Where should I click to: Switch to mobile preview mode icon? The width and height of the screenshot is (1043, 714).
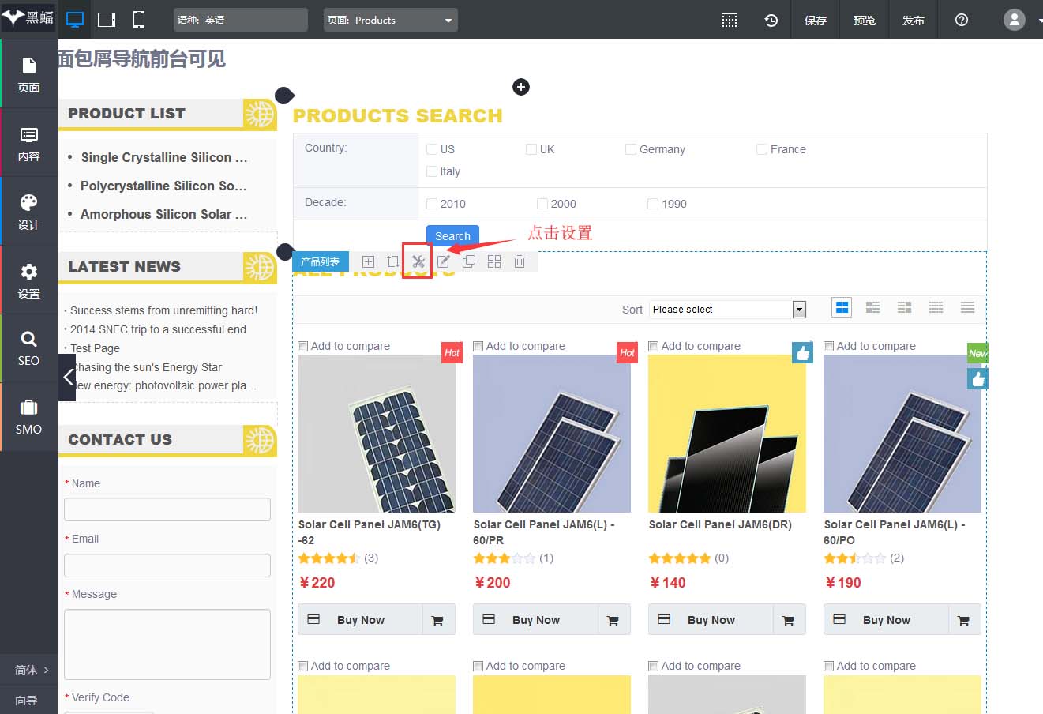pos(139,19)
